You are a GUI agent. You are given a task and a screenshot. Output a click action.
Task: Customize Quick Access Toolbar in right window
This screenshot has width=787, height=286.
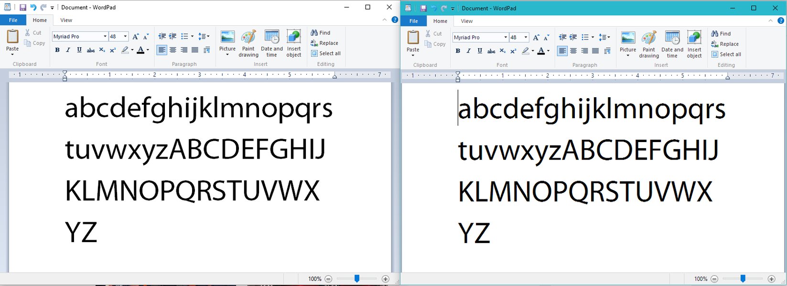pos(453,9)
